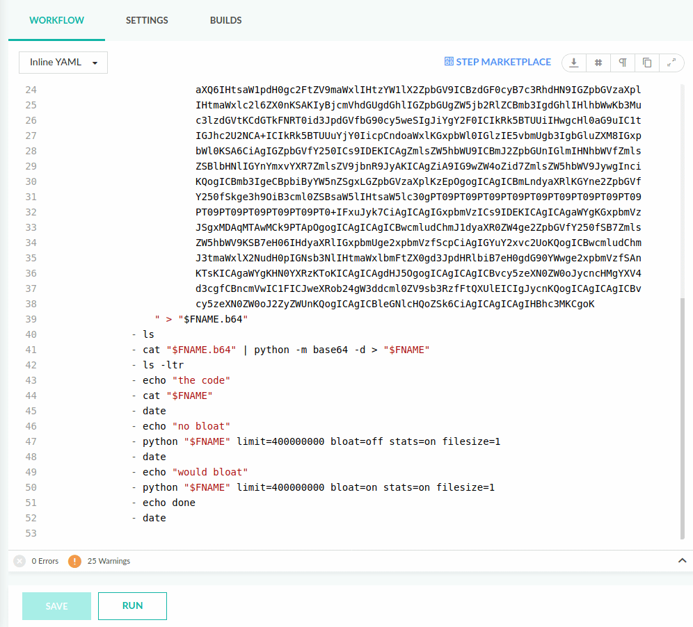Click the 25 Warnings label
Viewport: 693px width, 627px height.
[x=109, y=561]
